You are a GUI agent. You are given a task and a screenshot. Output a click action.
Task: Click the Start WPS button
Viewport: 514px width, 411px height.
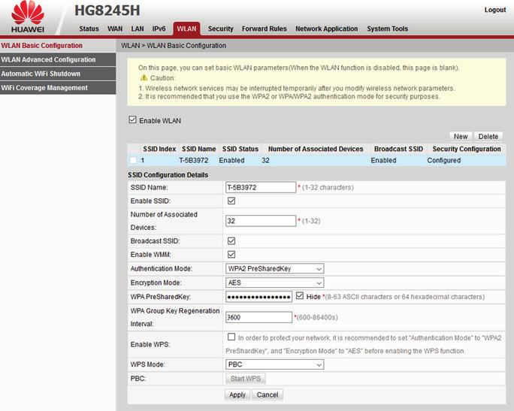(x=246, y=378)
